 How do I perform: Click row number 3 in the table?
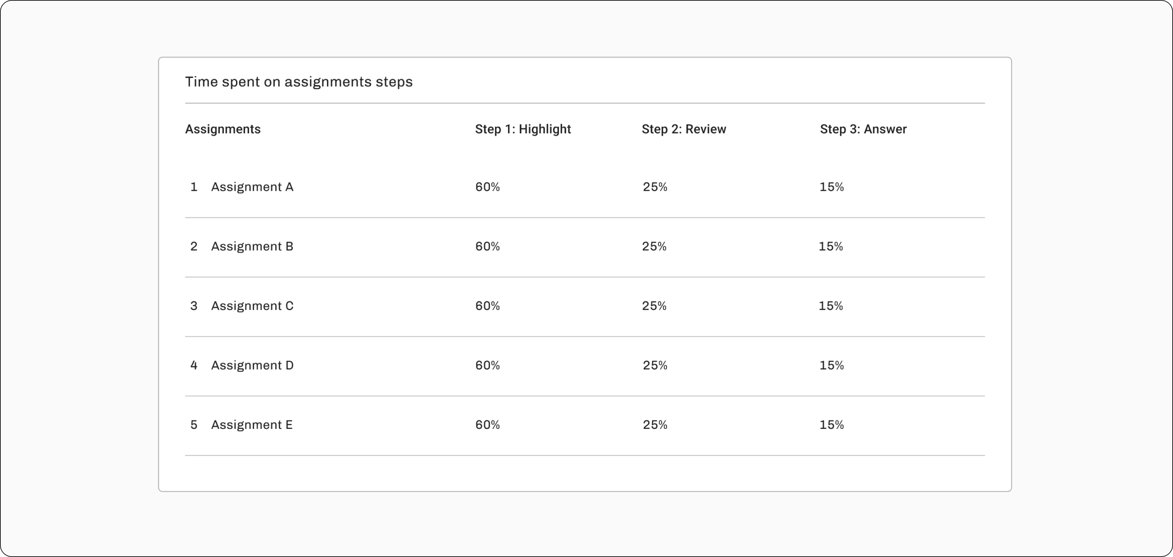point(193,306)
